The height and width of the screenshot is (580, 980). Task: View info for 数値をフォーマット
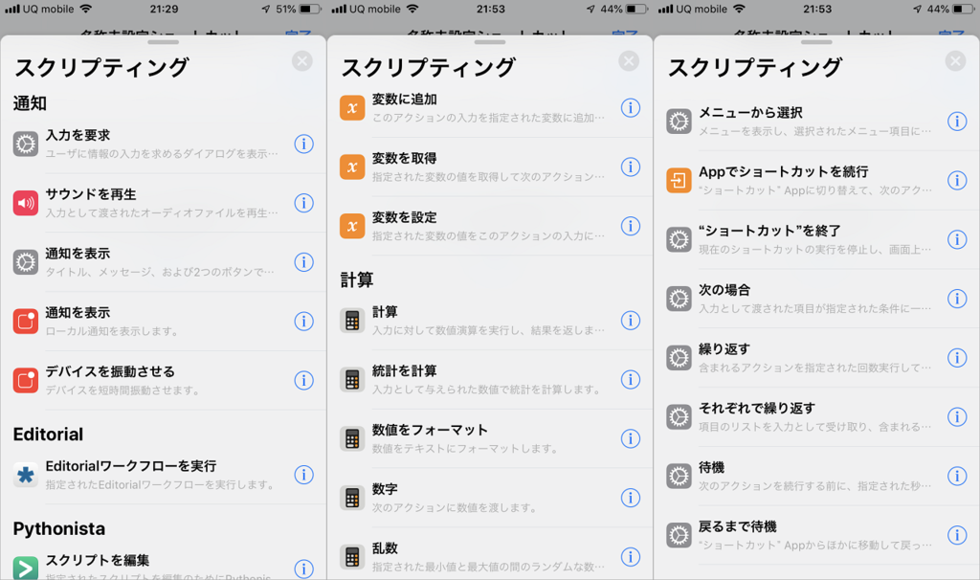pos(631,438)
